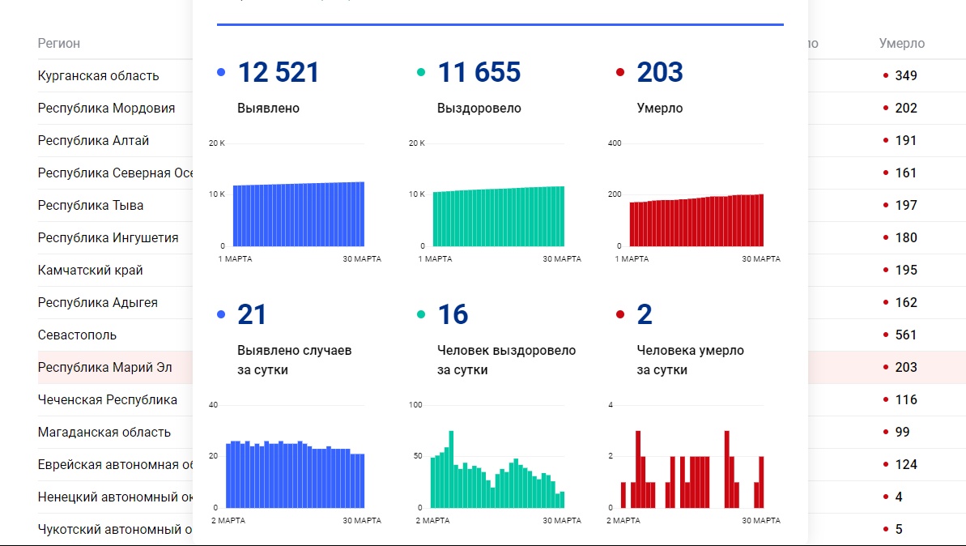Choose Республика Алтай in the region list
Image resolution: width=966 pixels, height=546 pixels.
93,141
